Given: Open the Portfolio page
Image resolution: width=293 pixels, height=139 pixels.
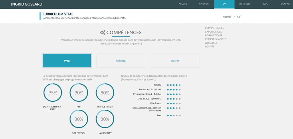Looking at the screenshot, I should tap(245, 4).
